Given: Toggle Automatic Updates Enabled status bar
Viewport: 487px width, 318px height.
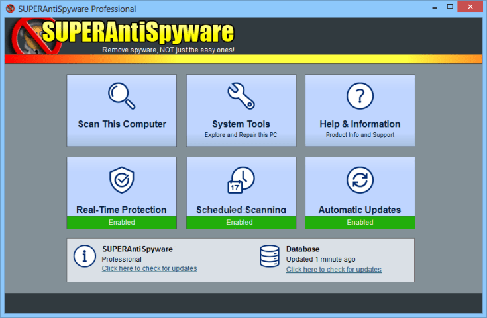Looking at the screenshot, I should pyautogui.click(x=360, y=222).
